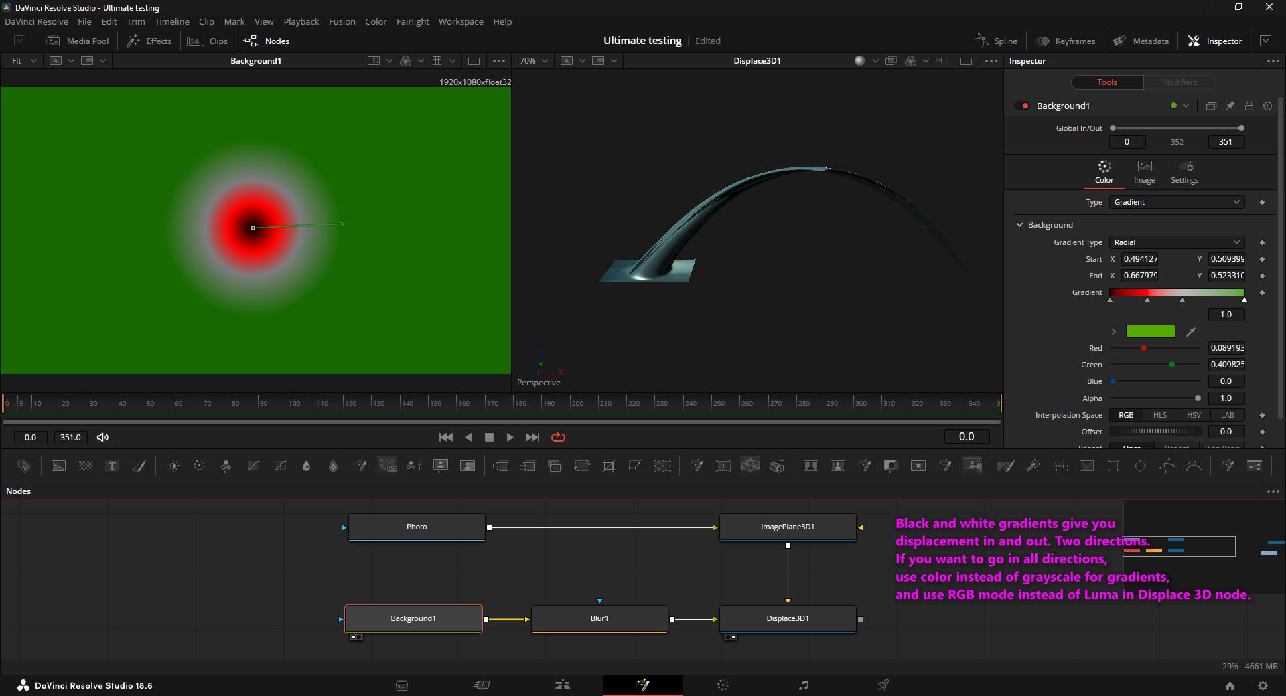Expand the color swatch options arrow
Viewport: 1286px width, 696px height.
[x=1113, y=331]
